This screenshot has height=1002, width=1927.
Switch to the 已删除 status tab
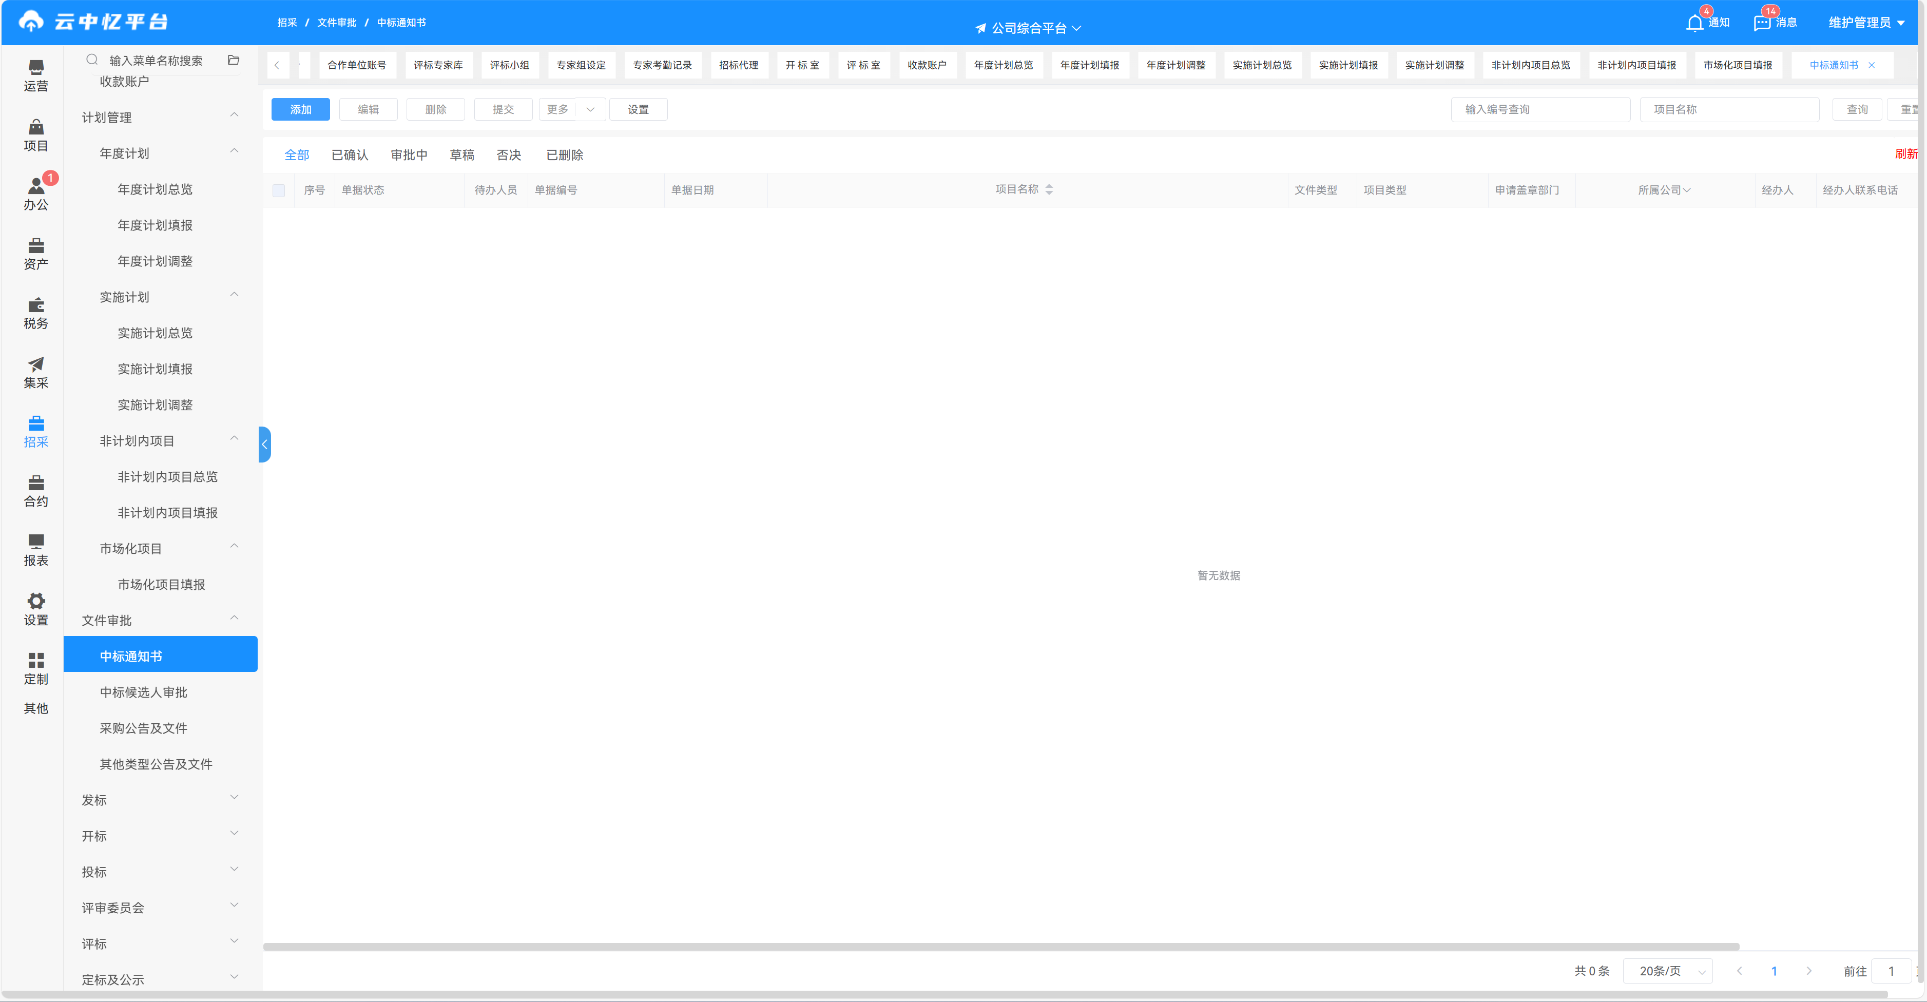click(x=565, y=155)
